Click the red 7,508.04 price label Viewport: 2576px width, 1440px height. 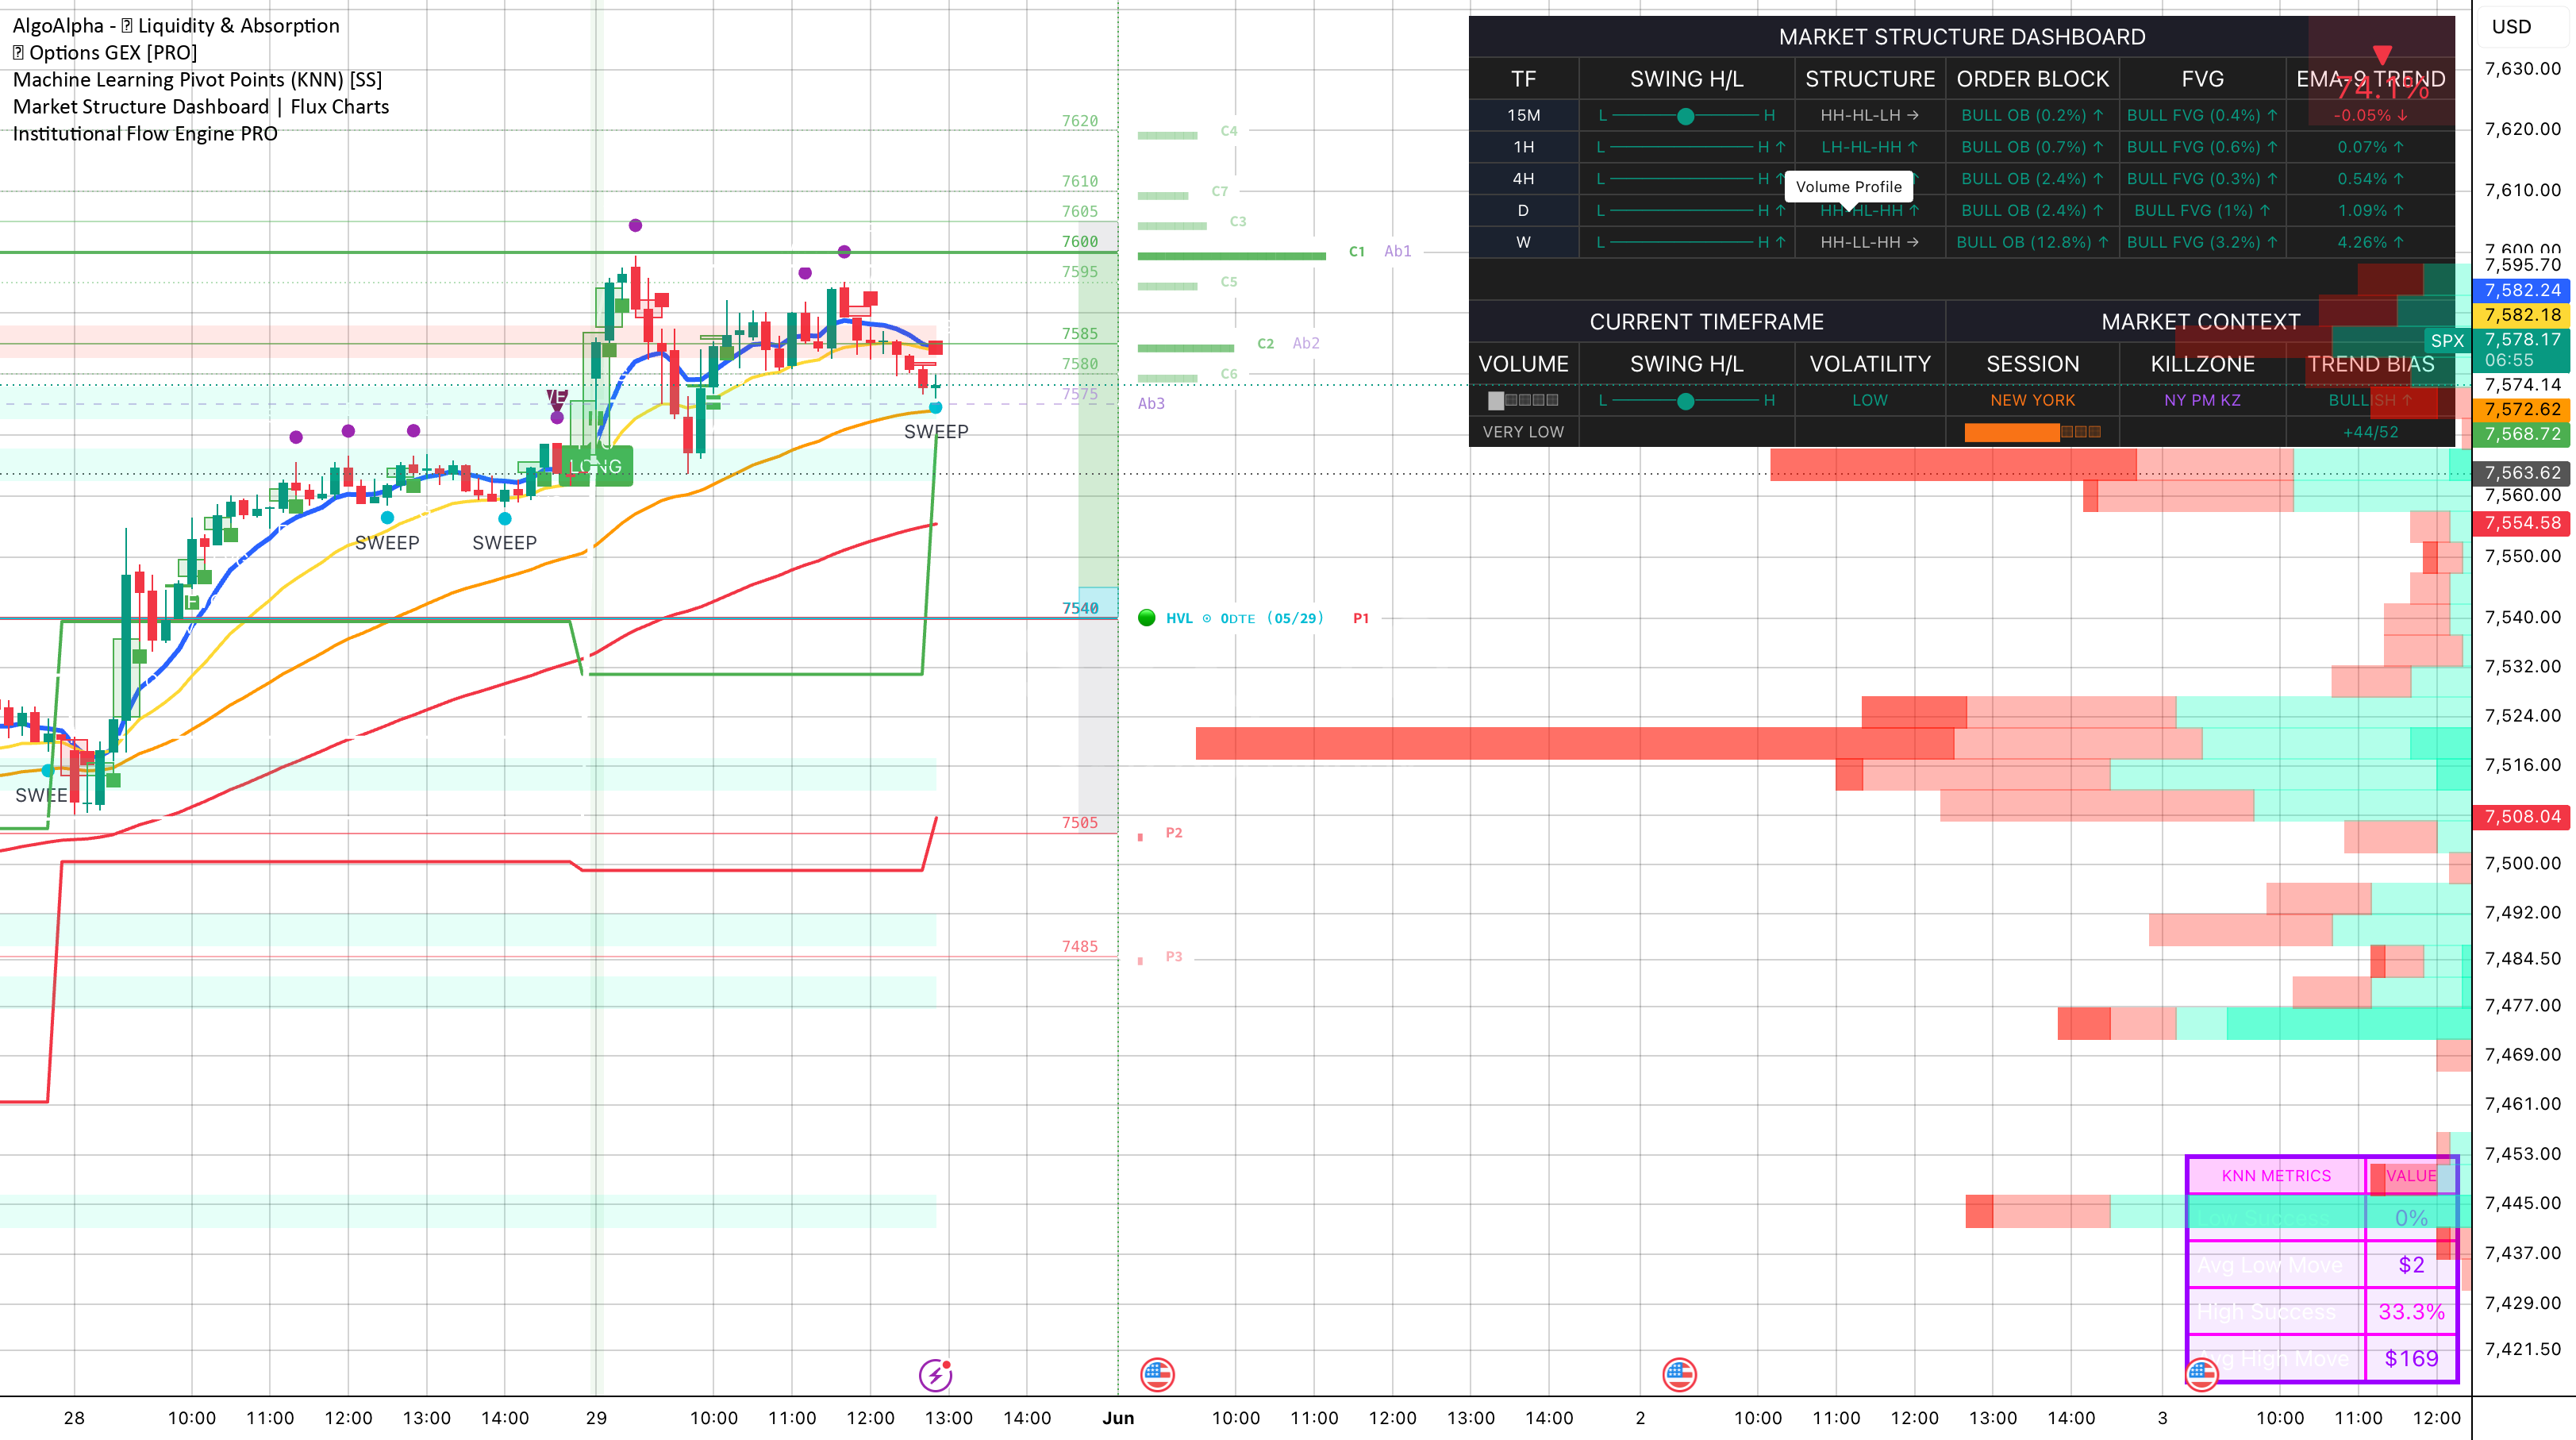(2522, 817)
